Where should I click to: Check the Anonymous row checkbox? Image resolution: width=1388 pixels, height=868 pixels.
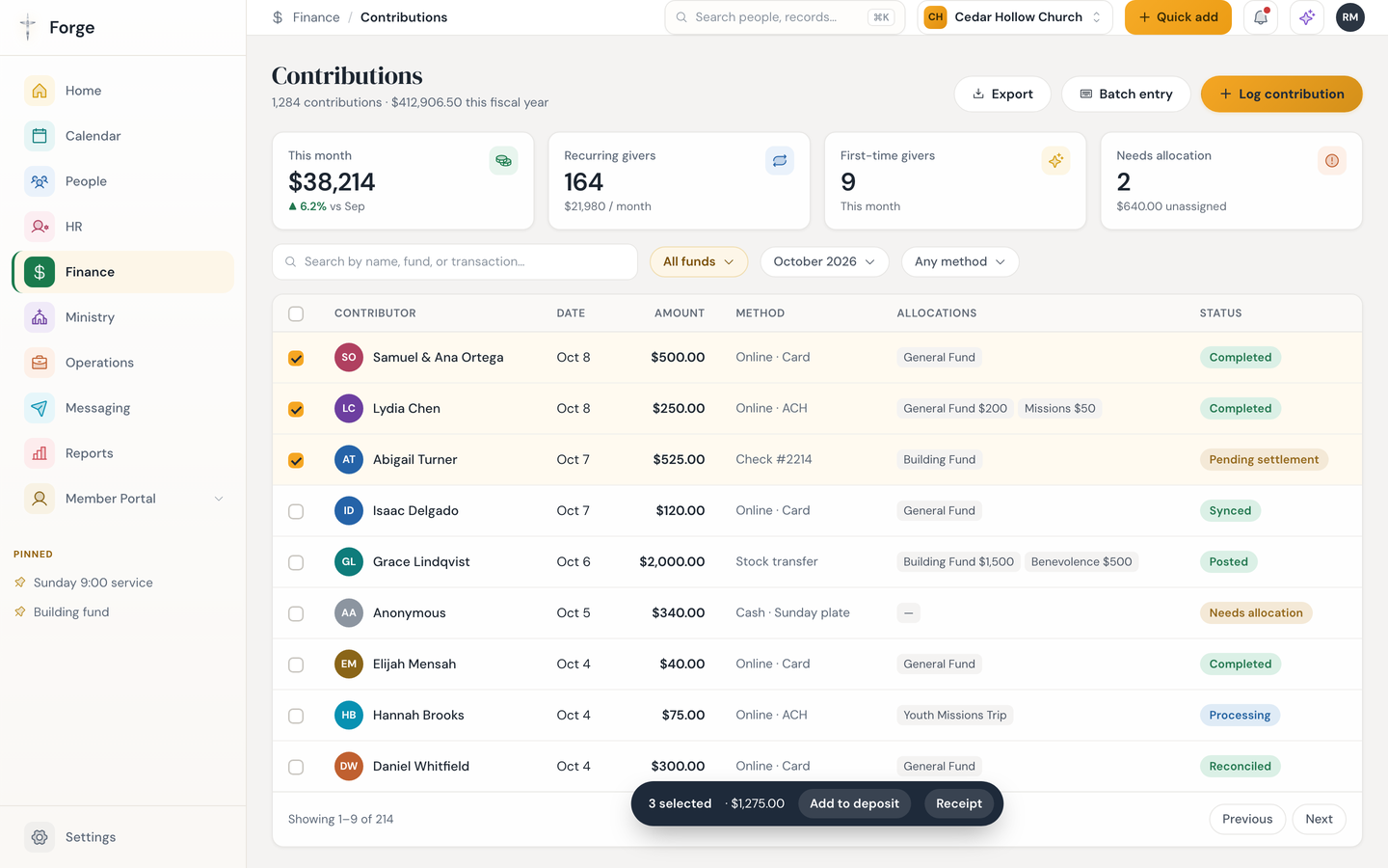[296, 613]
